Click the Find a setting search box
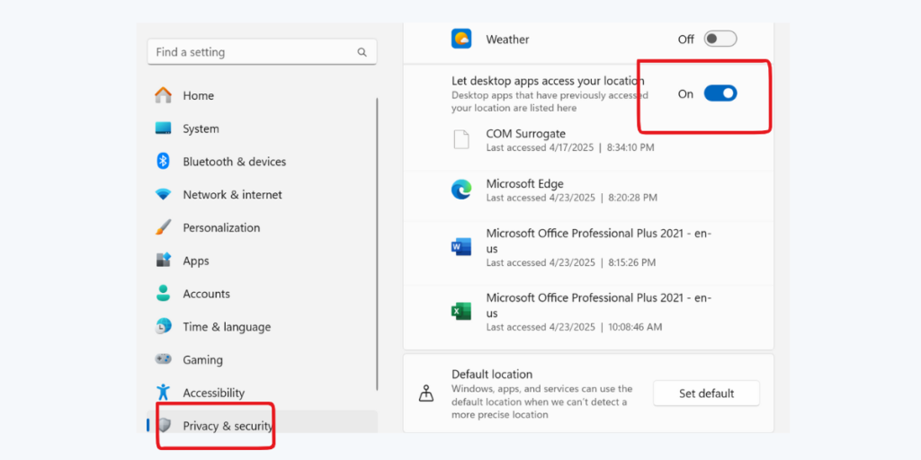The image size is (921, 460). point(262,52)
